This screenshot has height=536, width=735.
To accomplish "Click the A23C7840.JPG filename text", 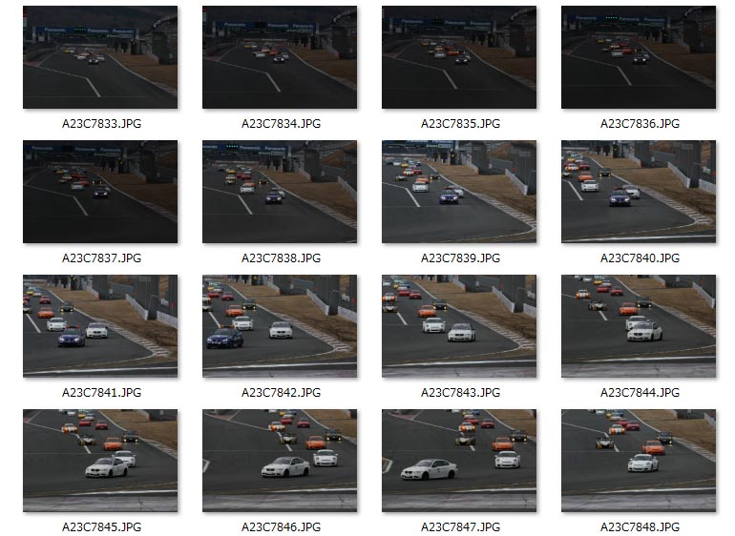I will tap(640, 258).
